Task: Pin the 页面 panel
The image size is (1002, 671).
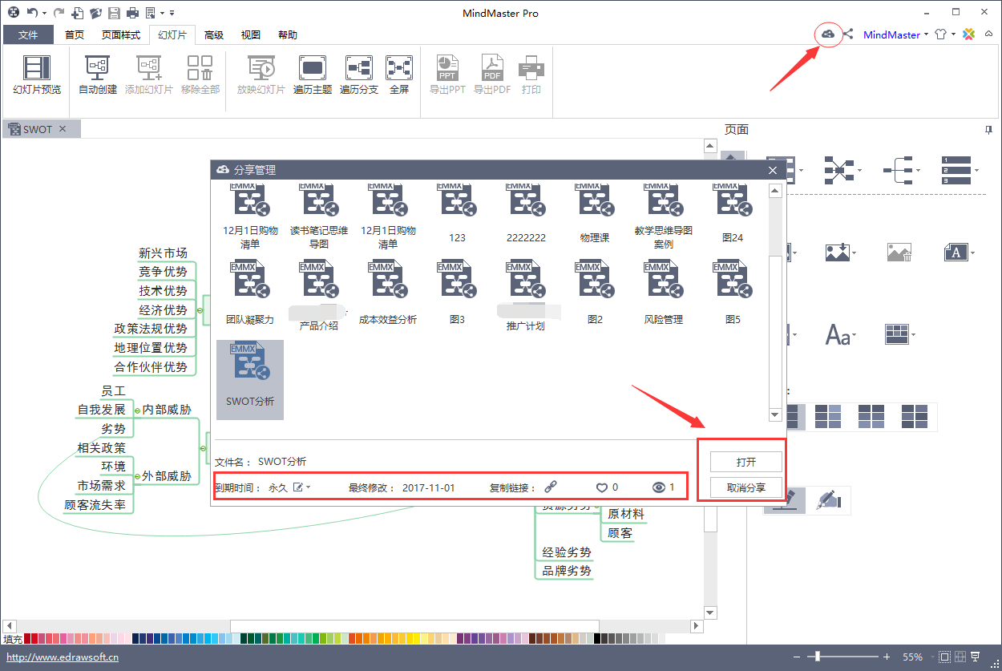Action: [988, 129]
